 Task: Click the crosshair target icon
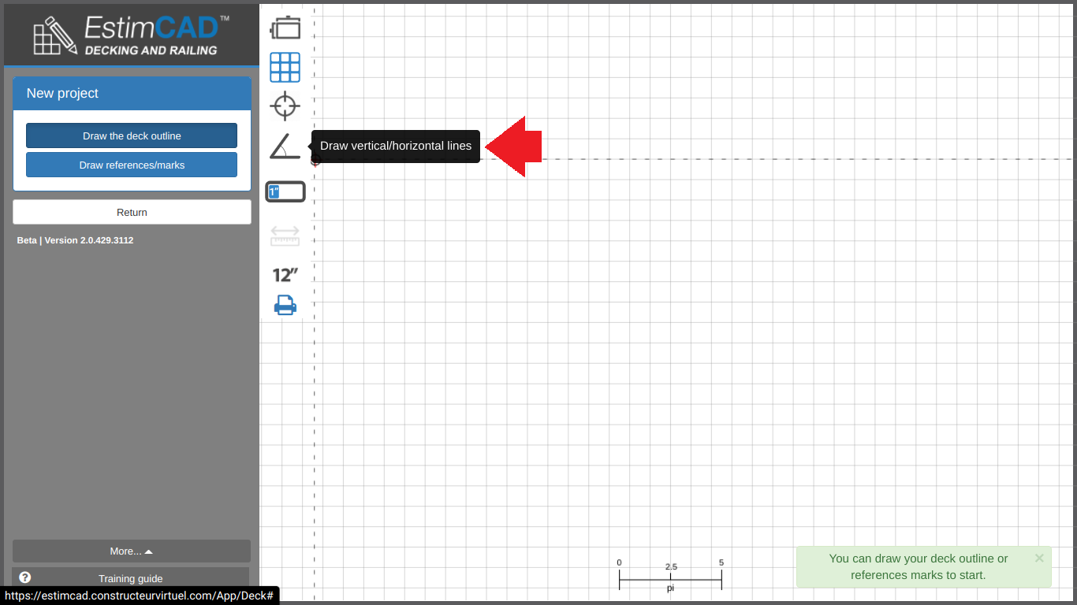285,106
